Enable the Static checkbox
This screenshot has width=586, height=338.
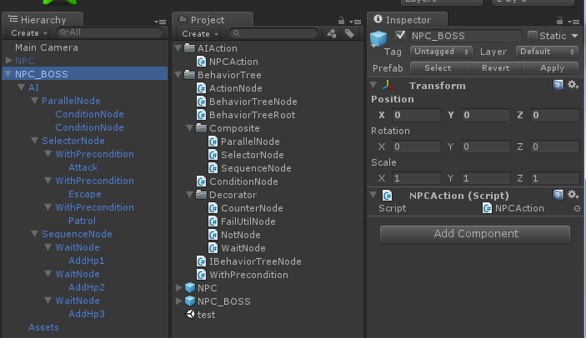click(x=533, y=36)
